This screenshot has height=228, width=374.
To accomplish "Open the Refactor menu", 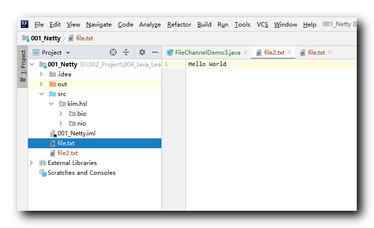I will [179, 24].
